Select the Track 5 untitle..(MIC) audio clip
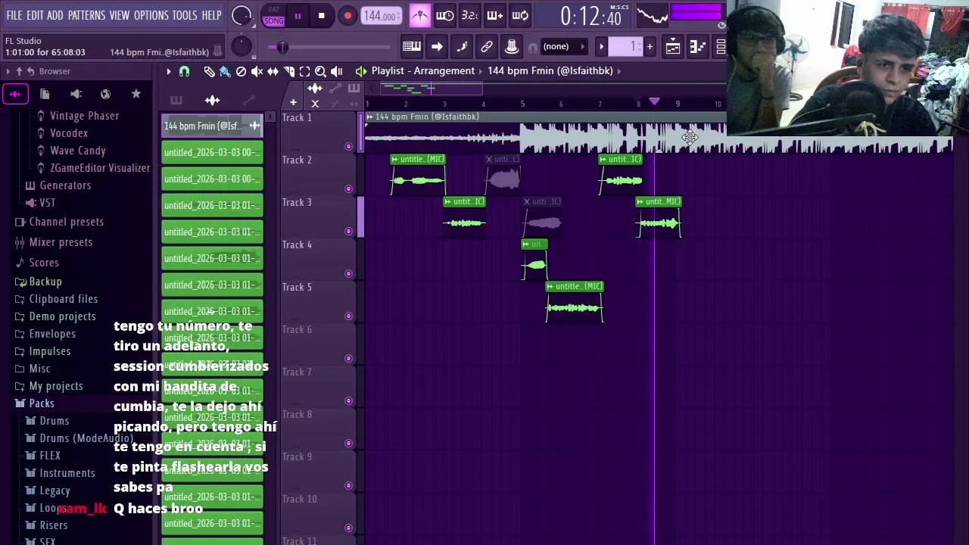The height and width of the screenshot is (545, 969). coord(575,302)
